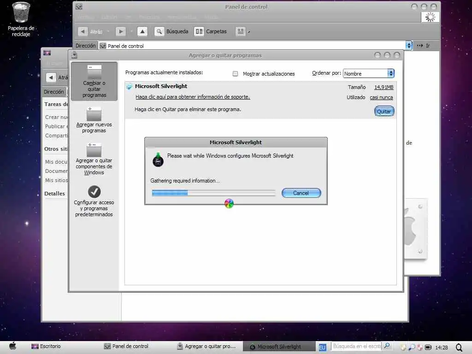The width and height of the screenshot is (472, 354).
Task: Open the support information link for Silverlight
Action: click(193, 97)
